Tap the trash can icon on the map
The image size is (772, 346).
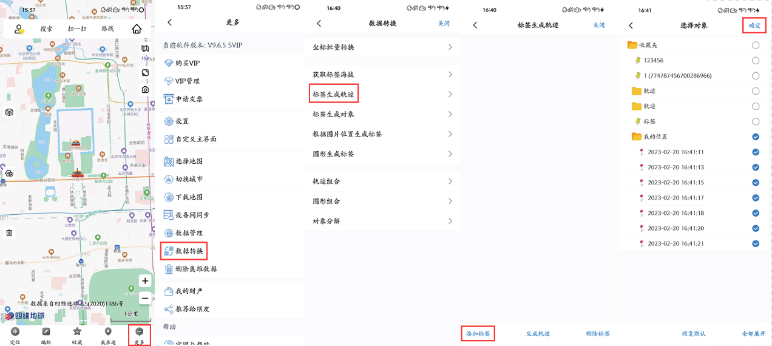click(x=9, y=232)
